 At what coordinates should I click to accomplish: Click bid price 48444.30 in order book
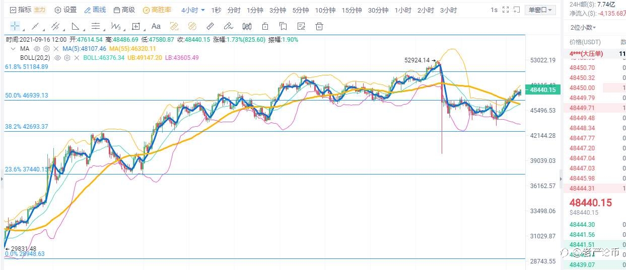point(582,224)
